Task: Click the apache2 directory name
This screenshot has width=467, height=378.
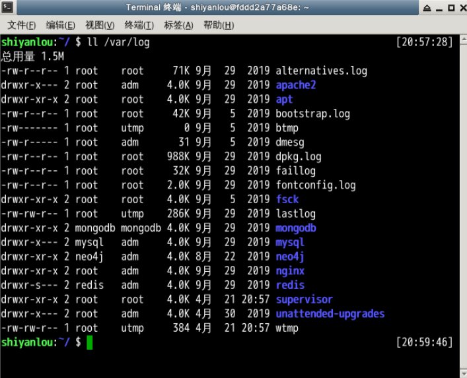Action: [x=295, y=85]
